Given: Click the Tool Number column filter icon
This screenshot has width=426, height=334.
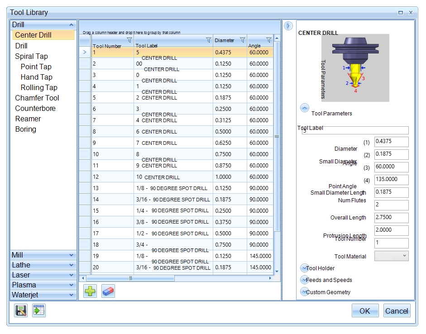Looking at the screenshot, I should point(129,40).
